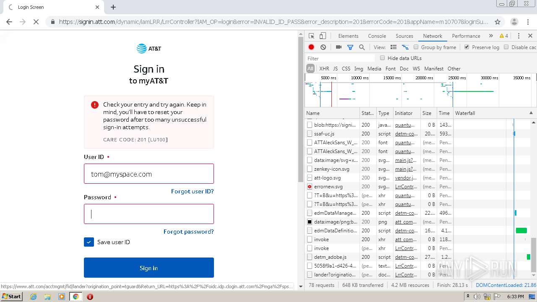Close the Login Screen tab
This screenshot has height=302, width=537.
pos(97,7)
